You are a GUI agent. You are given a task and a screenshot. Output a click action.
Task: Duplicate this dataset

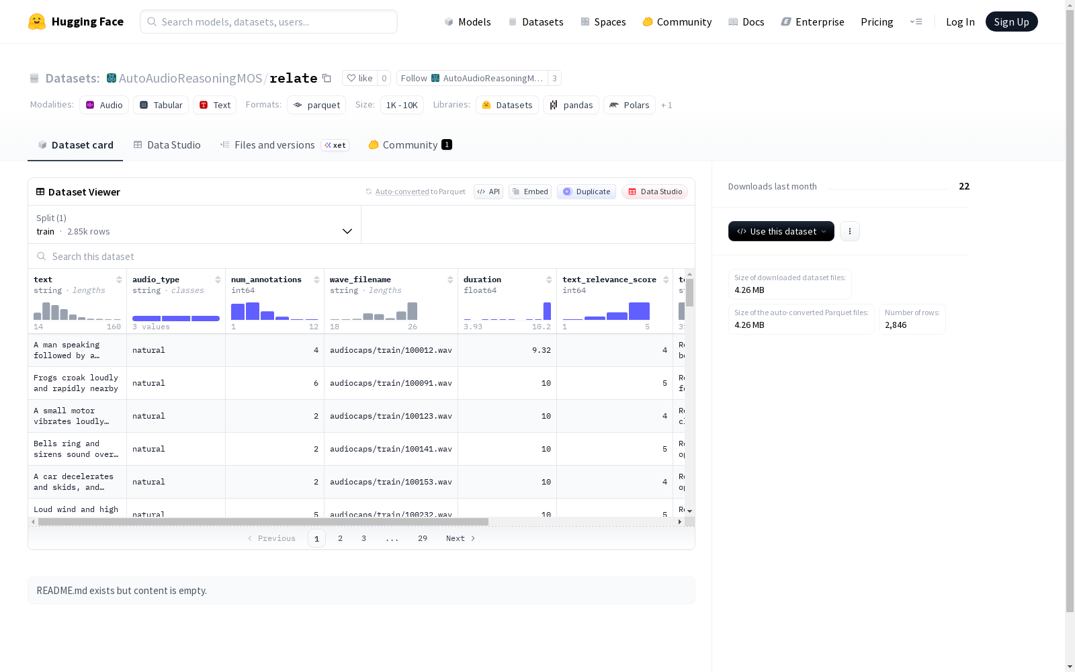click(x=587, y=192)
